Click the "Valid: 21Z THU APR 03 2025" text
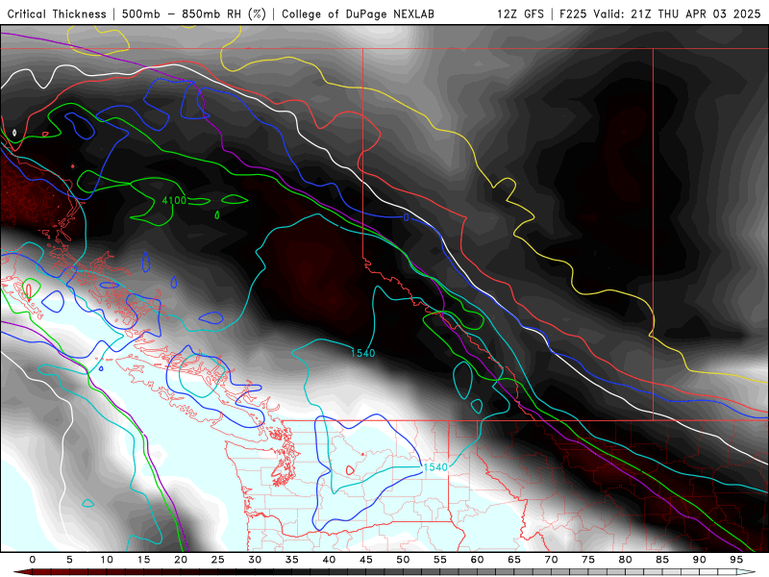This screenshot has width=769, height=577. pyautogui.click(x=677, y=13)
